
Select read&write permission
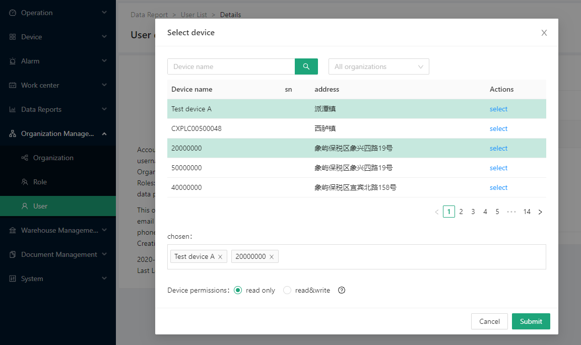(287, 290)
